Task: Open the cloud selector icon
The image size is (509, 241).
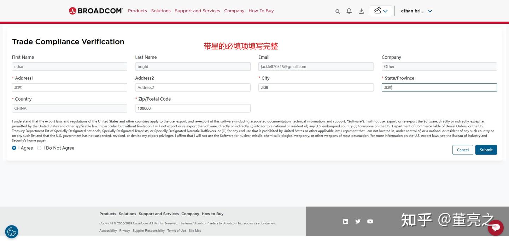Action: [378, 11]
